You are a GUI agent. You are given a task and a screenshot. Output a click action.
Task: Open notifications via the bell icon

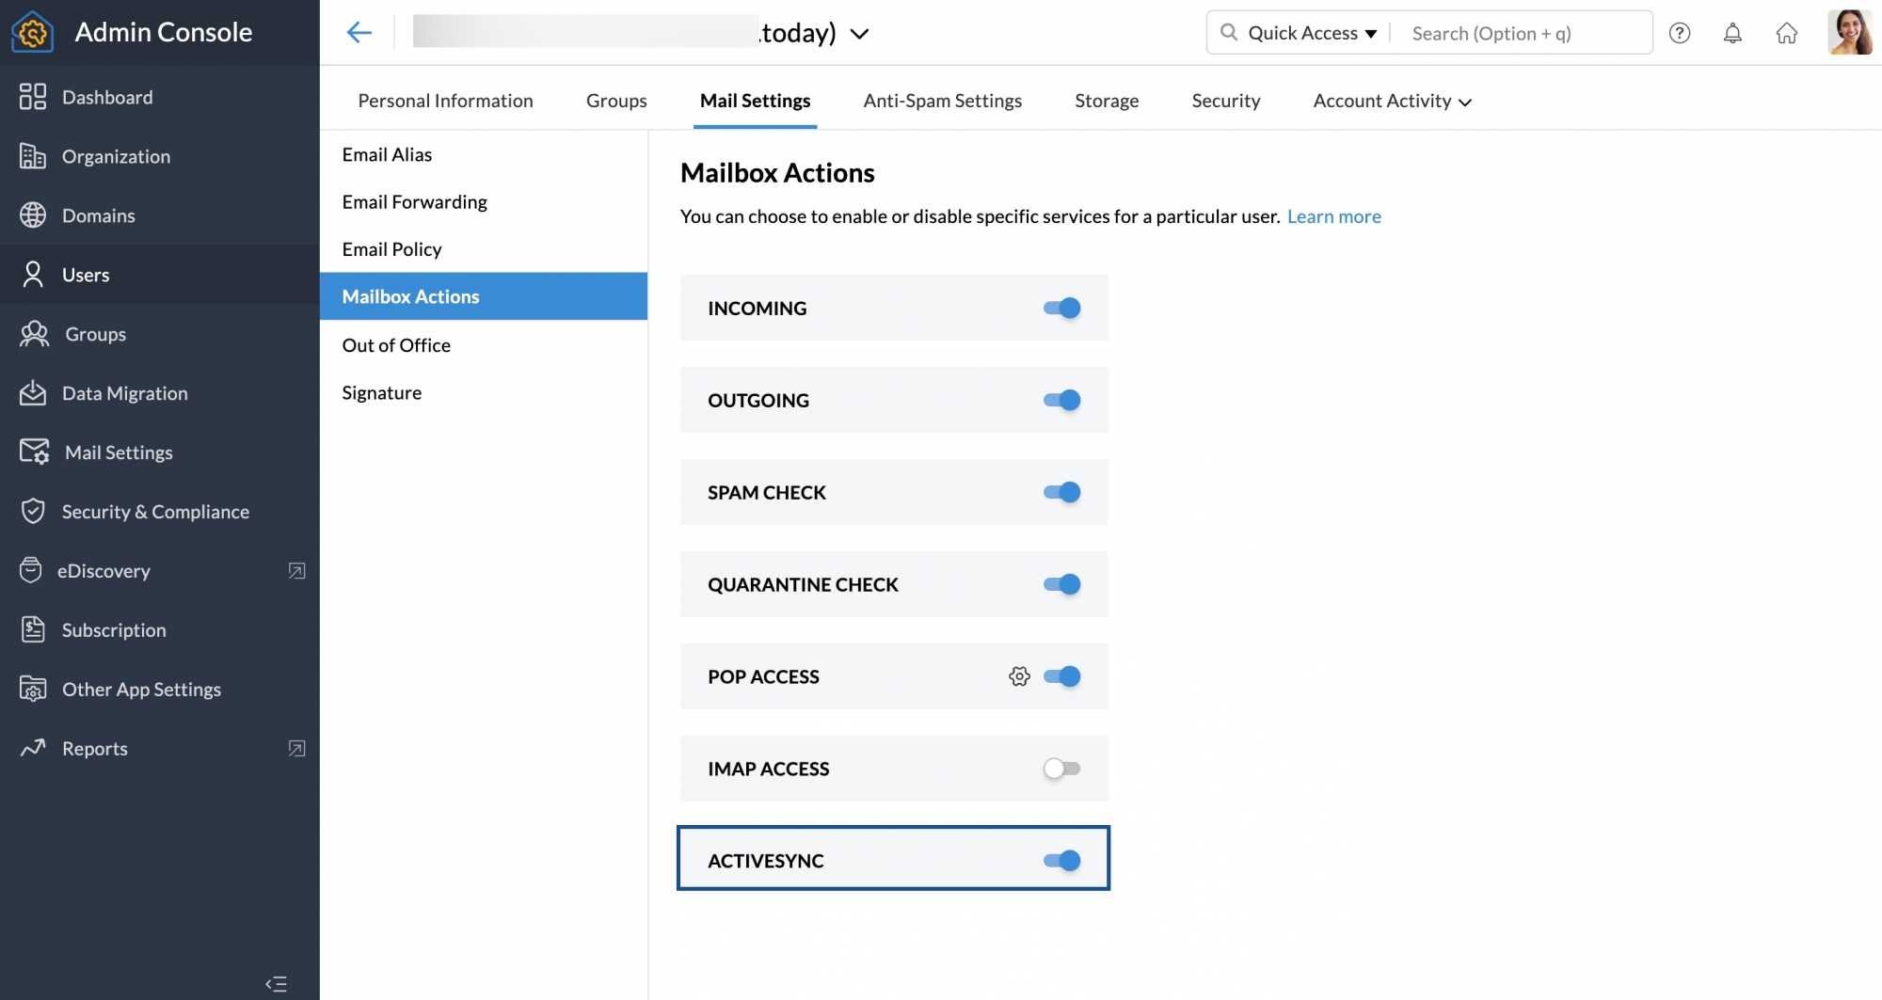coord(1733,32)
